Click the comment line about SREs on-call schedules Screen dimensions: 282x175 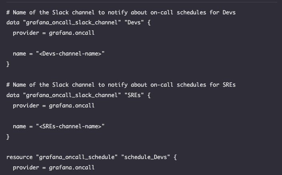(121, 85)
